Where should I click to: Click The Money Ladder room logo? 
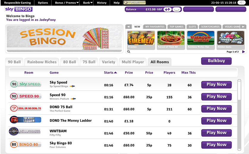point(26,120)
